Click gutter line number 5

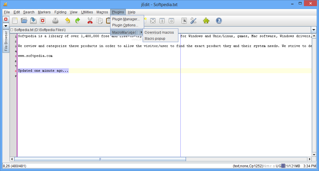(x=16, y=56)
